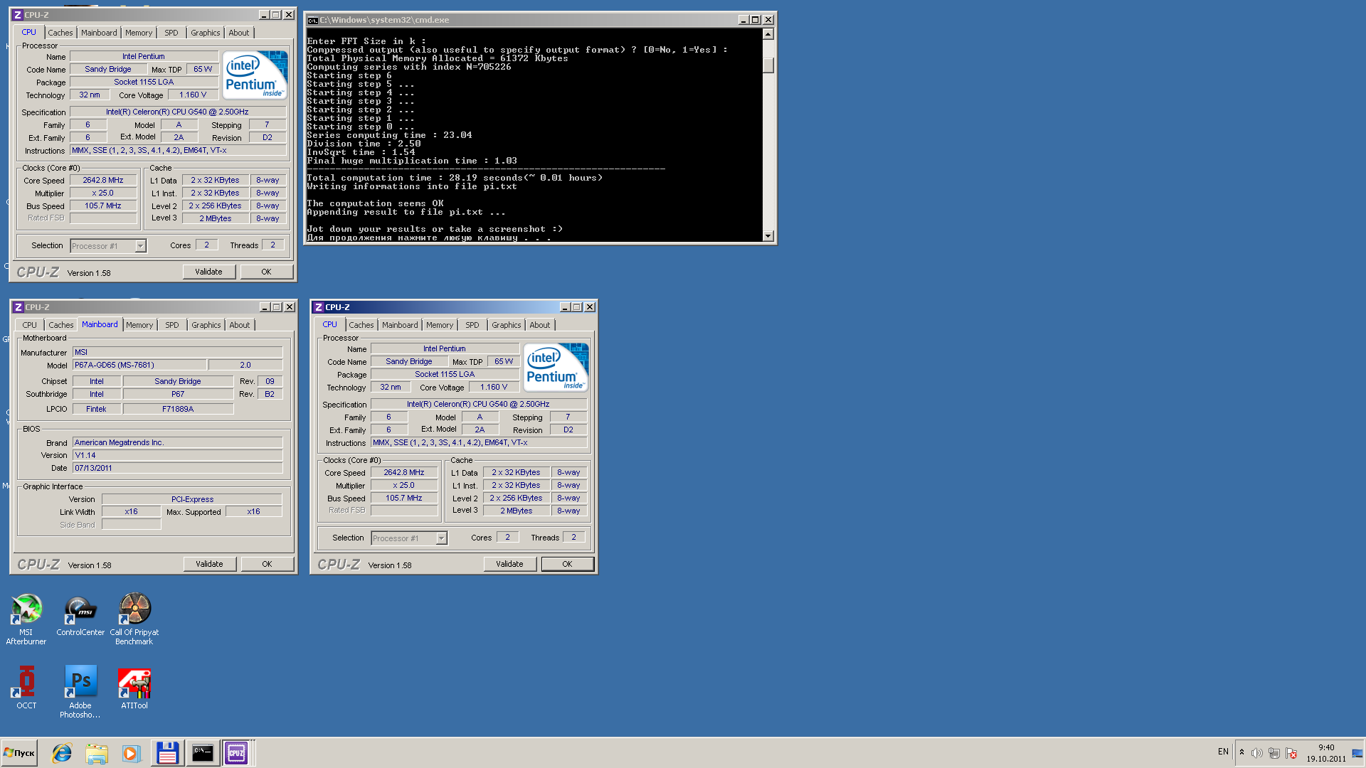Open Mainboard tab in top-left CPU-Z
This screenshot has width=1366, height=768.
99,33
